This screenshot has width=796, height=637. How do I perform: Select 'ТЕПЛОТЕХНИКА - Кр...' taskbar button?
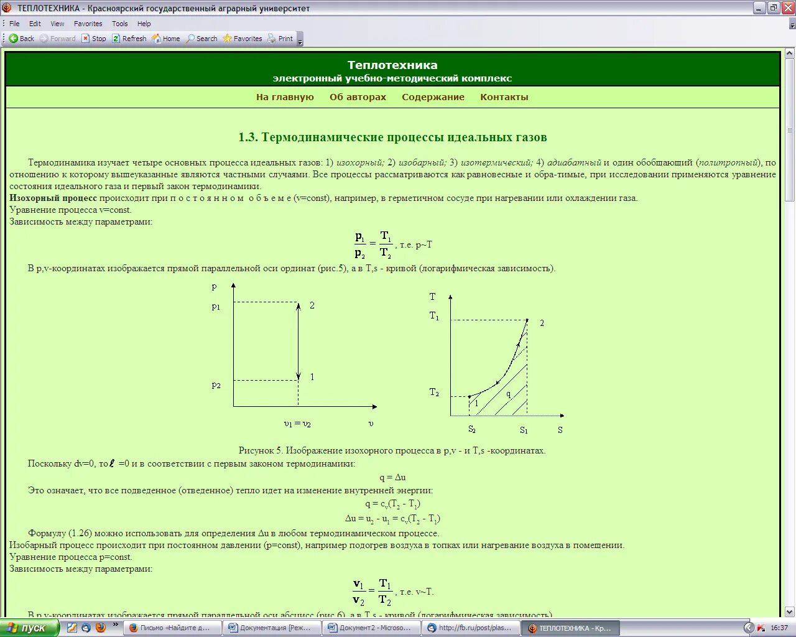click(570, 628)
